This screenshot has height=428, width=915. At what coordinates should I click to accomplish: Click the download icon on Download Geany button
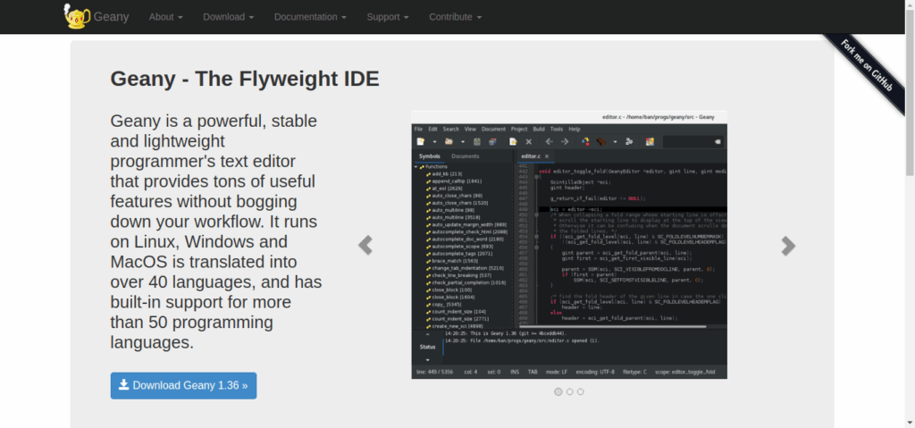(123, 385)
